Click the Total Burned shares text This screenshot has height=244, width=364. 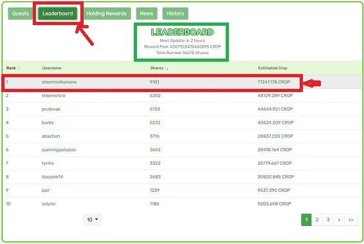(182, 53)
